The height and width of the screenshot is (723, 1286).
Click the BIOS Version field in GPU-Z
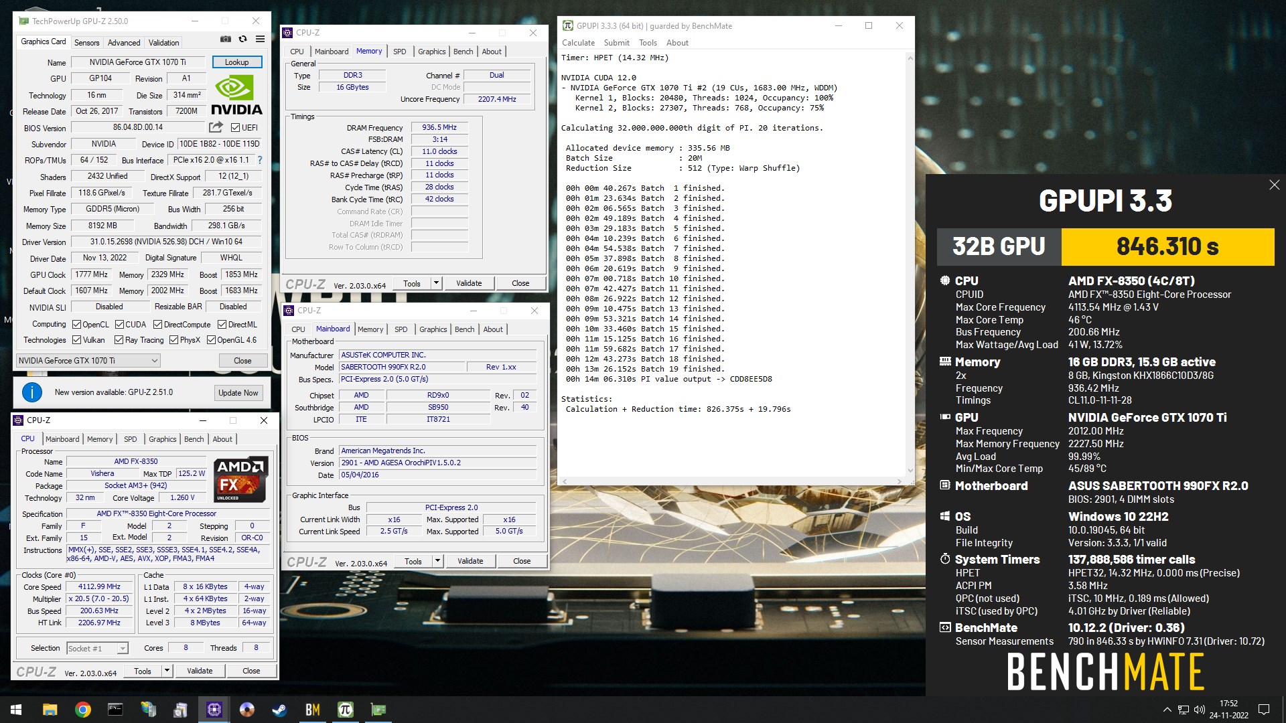(138, 127)
